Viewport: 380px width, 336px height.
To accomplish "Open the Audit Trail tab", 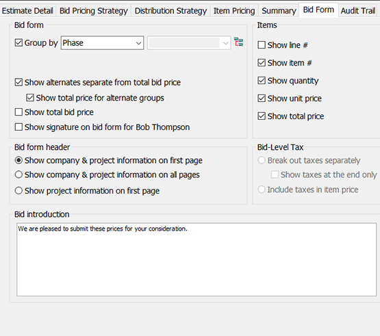I will (358, 11).
